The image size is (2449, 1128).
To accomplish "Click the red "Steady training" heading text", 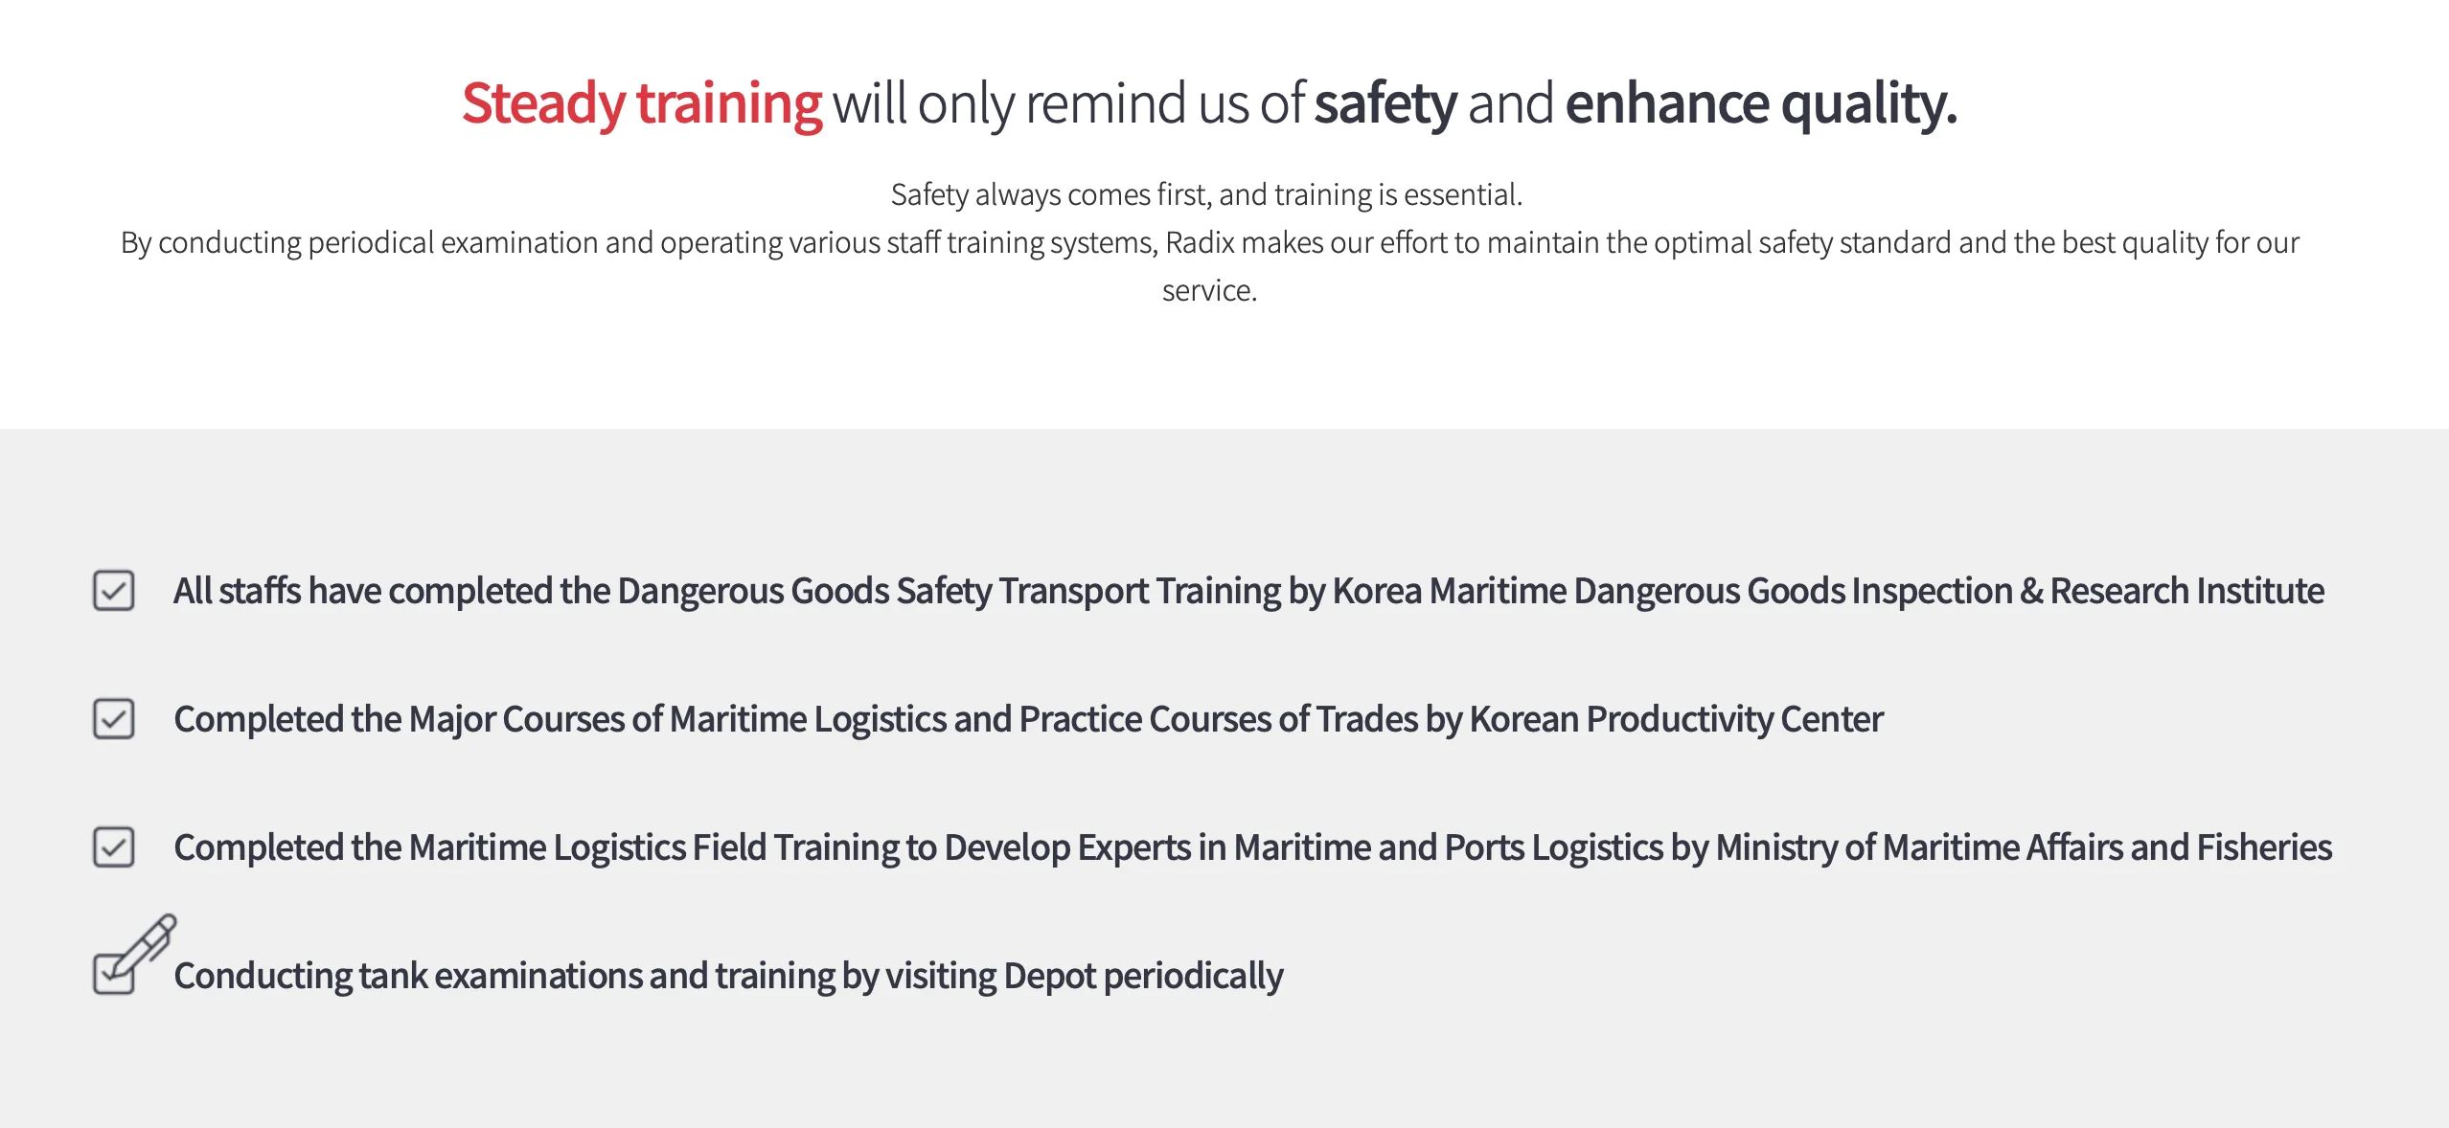I will 641,103.
